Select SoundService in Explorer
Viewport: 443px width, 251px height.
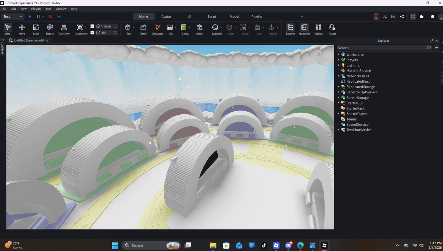pyautogui.click(x=357, y=124)
